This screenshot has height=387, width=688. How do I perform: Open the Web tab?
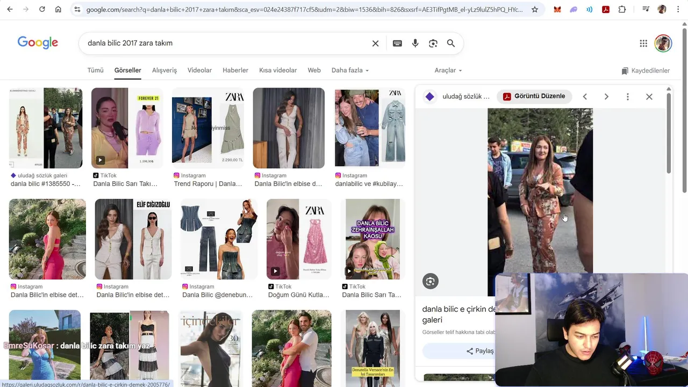[314, 70]
